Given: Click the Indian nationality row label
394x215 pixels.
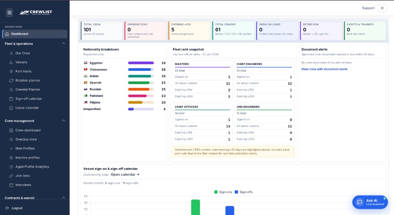Looking at the screenshot, I should [94, 76].
